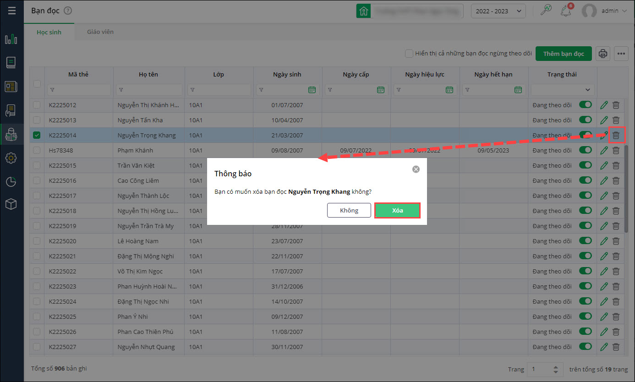635x382 pixels.
Task: Click the Không button to cancel
Action: [x=349, y=210]
